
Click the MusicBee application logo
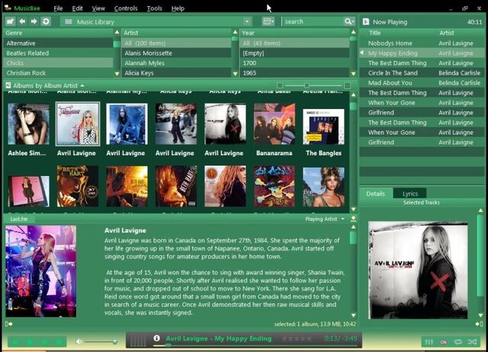click(x=8, y=8)
